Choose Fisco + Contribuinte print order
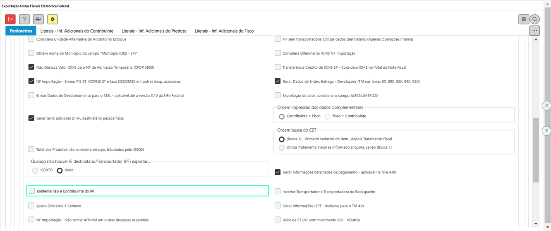 328,116
